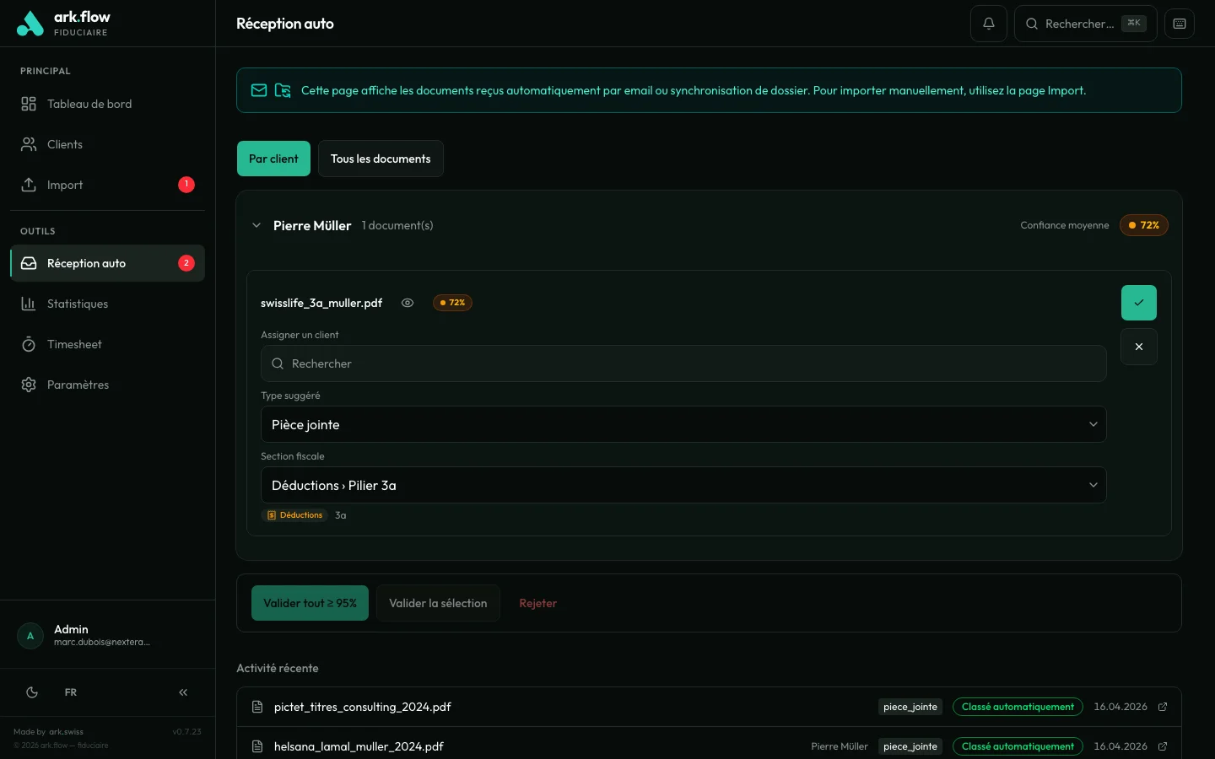The width and height of the screenshot is (1215, 759).
Task: Validate document with green checkmark button
Action: (x=1139, y=303)
